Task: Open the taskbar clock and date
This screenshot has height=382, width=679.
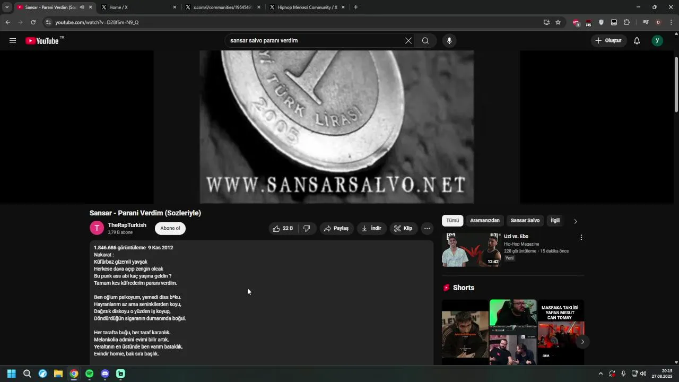Action: (663, 374)
